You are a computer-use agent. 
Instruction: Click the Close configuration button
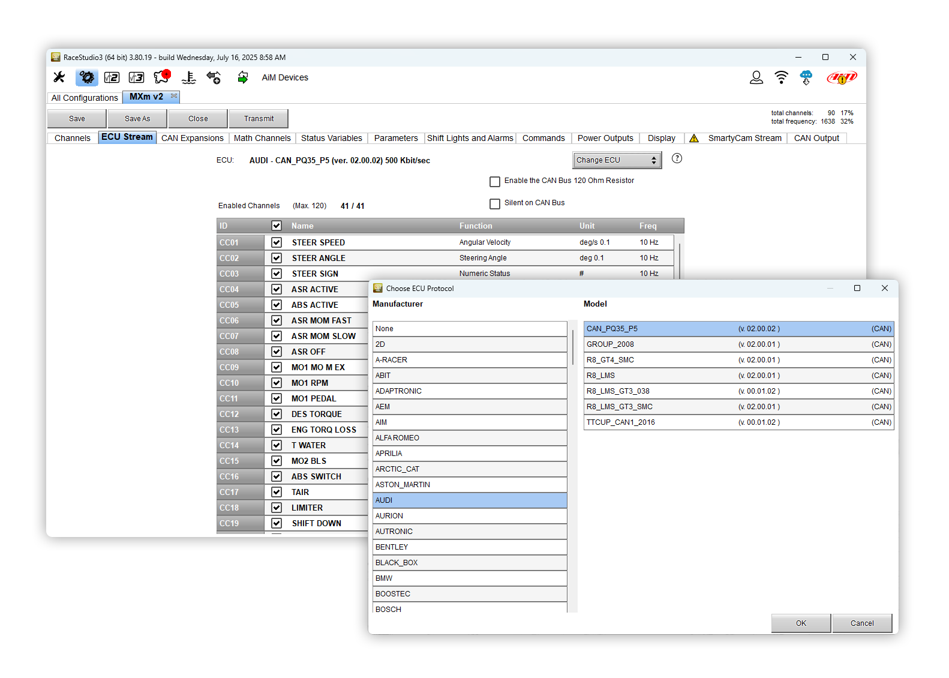198,119
